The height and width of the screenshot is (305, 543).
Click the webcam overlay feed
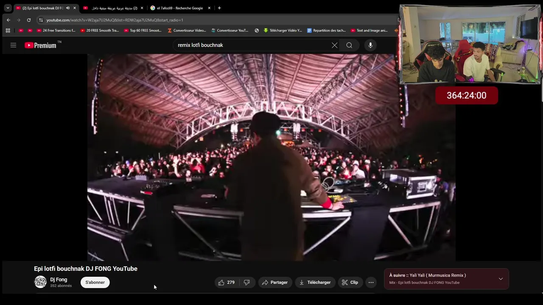pos(470,44)
